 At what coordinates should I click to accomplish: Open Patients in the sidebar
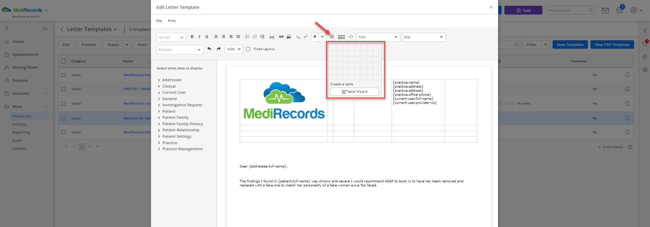(x=20, y=81)
